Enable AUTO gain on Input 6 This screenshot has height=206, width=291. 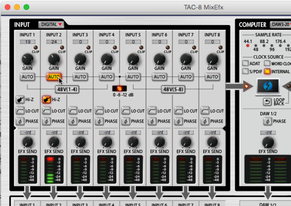(159, 77)
